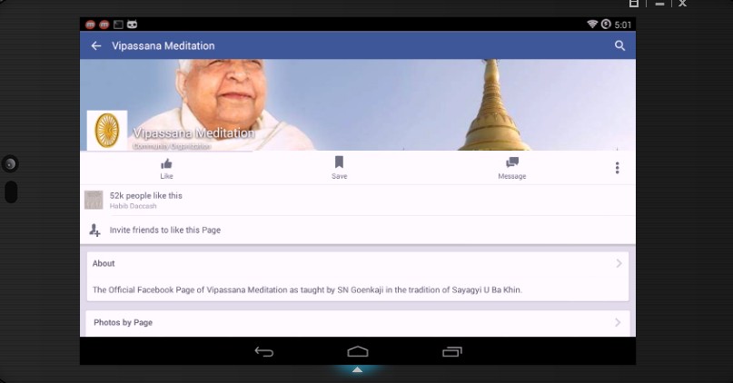Tap the Wi-Fi status icon
The width and height of the screenshot is (733, 383).
click(592, 24)
